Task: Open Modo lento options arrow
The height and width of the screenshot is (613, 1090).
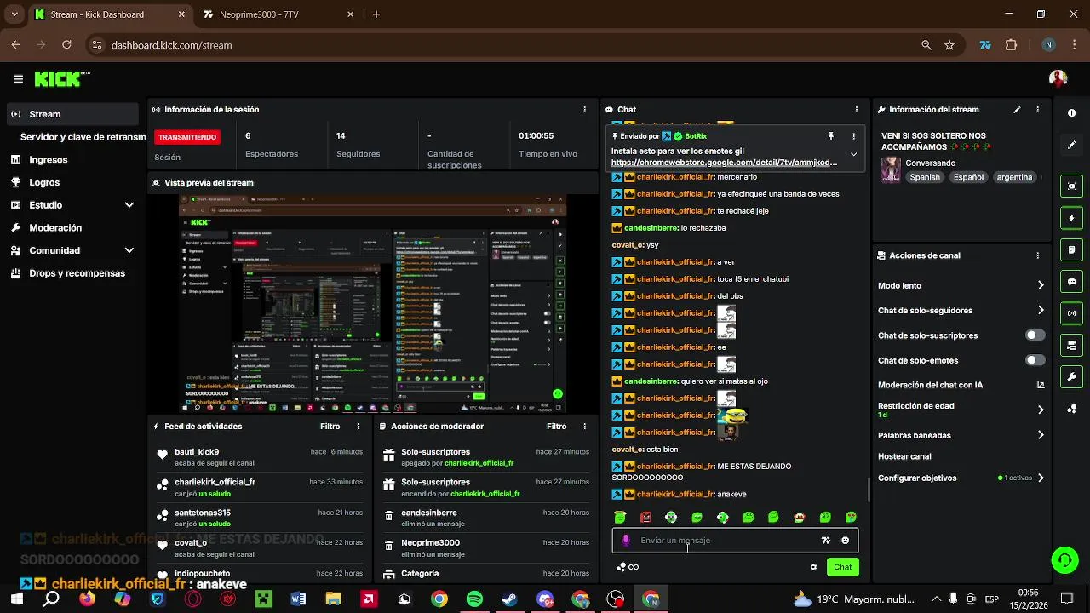Action: (1040, 286)
